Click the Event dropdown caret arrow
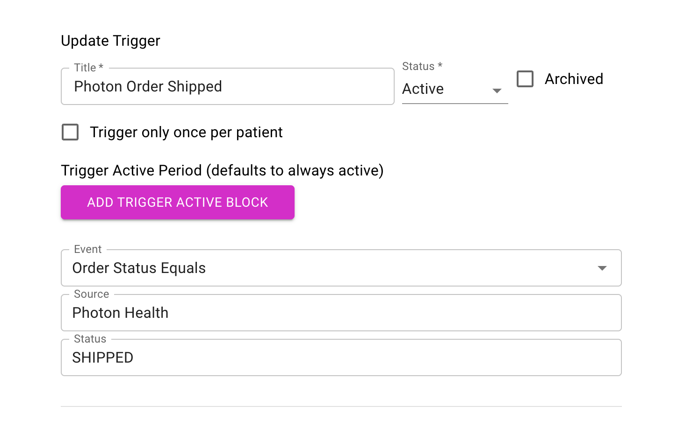The width and height of the screenshot is (678, 434). pos(602,268)
